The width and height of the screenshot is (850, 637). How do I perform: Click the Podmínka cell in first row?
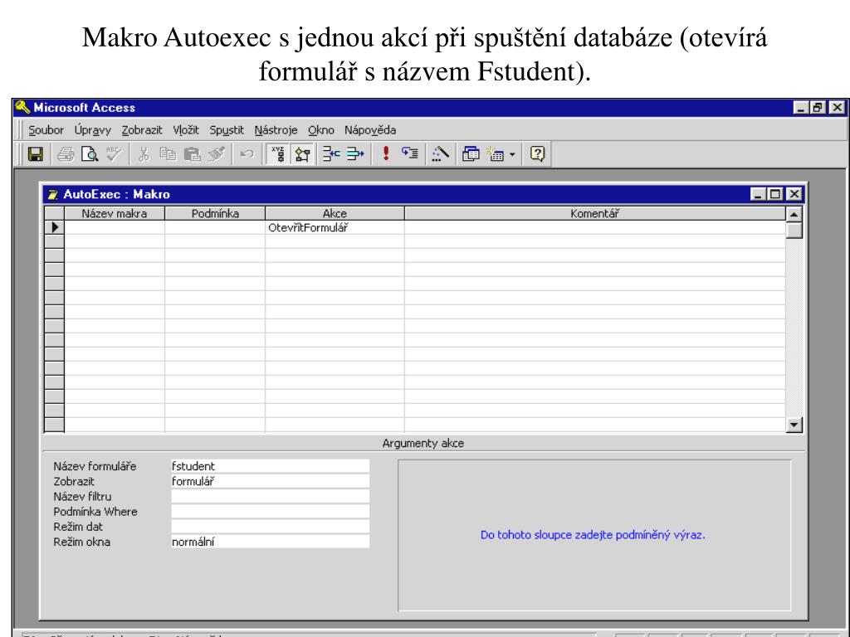[x=215, y=227]
